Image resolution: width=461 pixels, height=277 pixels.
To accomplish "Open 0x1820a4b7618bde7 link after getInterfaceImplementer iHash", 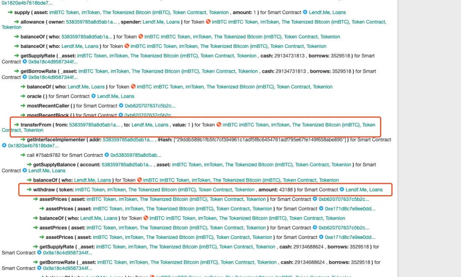I will (x=33, y=146).
